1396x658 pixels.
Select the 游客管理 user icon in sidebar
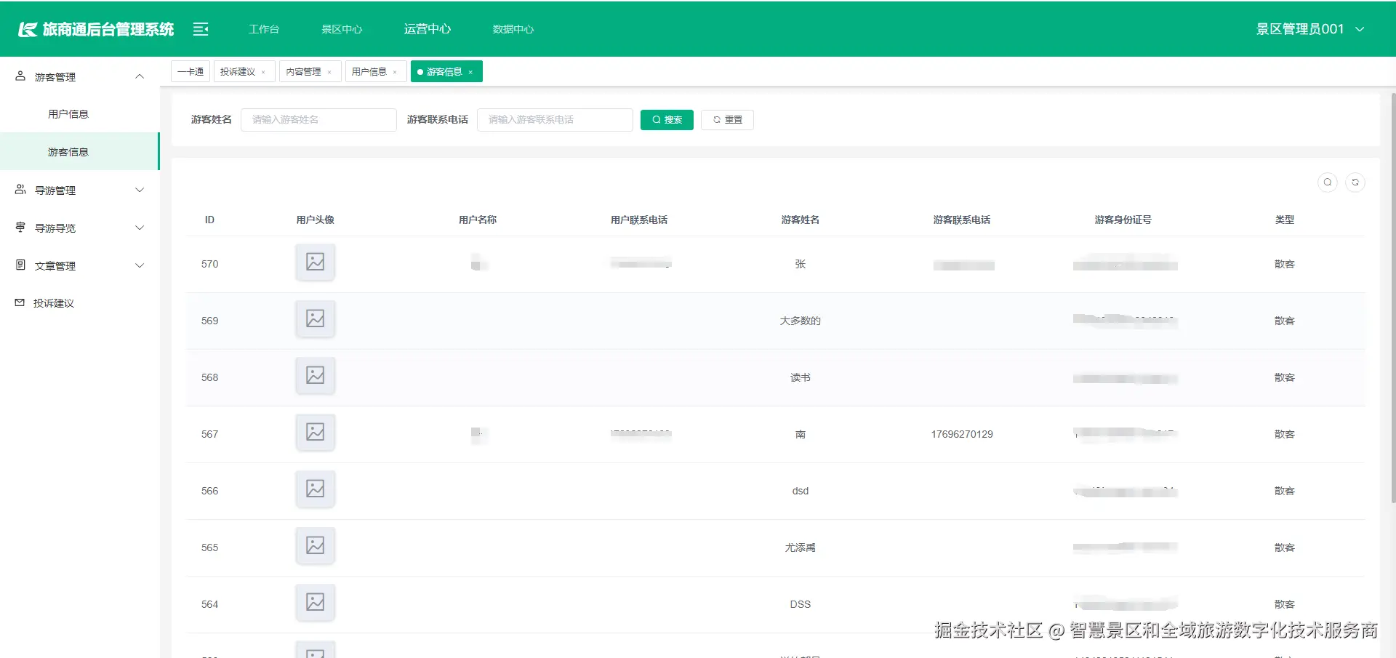click(20, 76)
